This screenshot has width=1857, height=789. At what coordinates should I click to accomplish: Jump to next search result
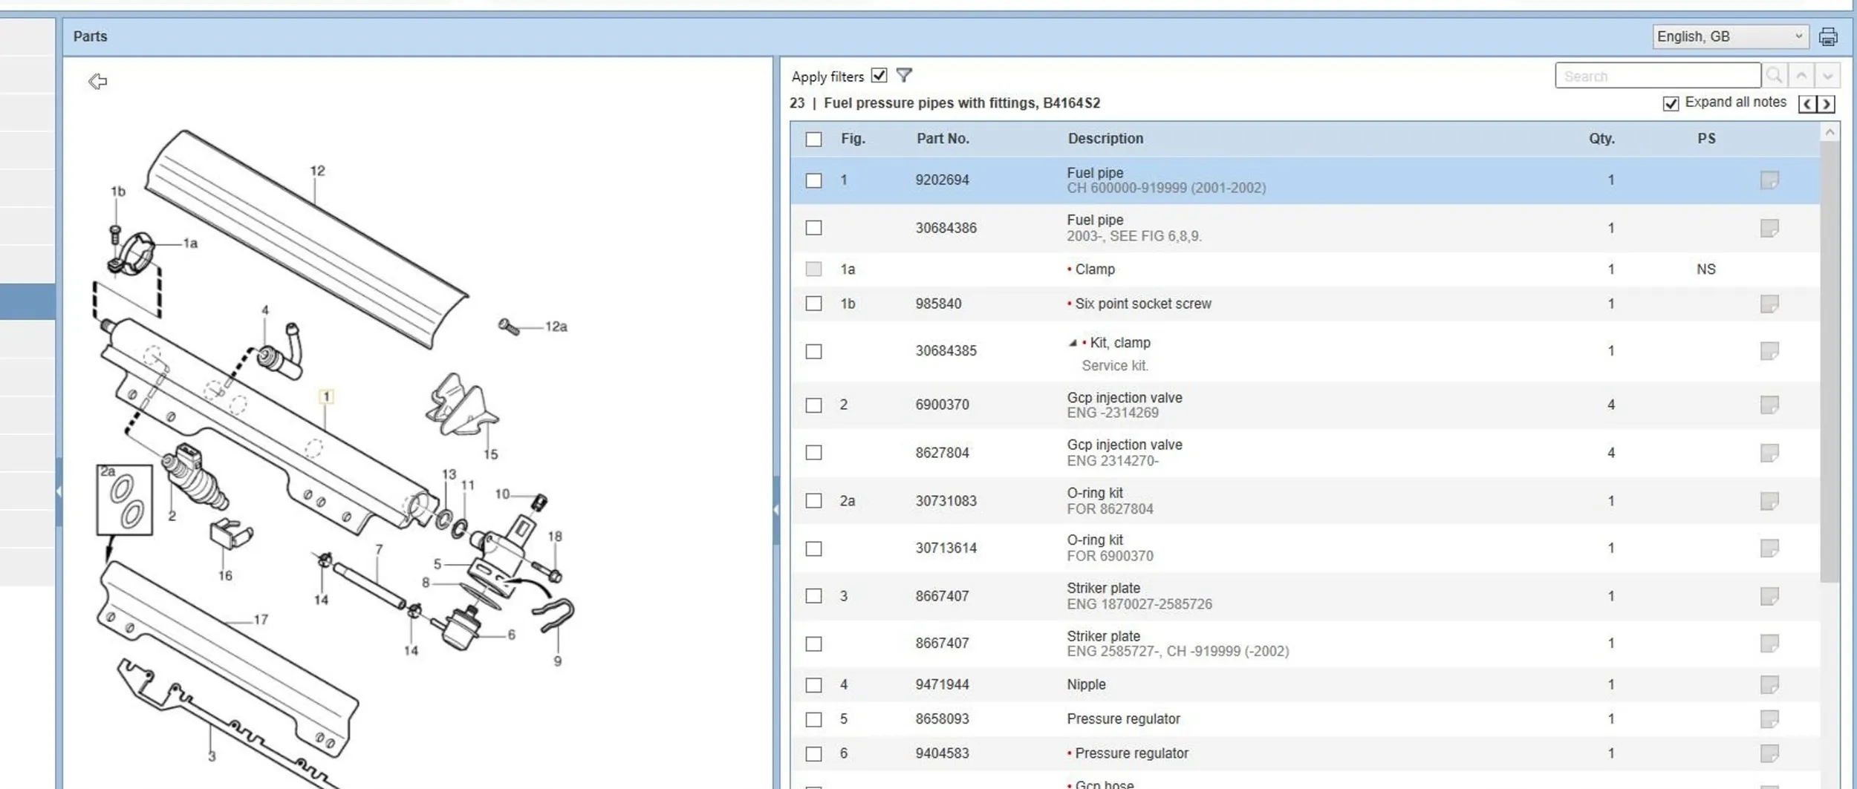(1827, 76)
